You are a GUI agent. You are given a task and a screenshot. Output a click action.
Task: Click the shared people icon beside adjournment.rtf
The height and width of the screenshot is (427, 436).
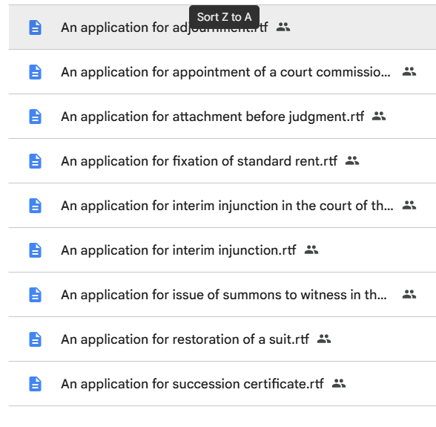click(x=283, y=27)
